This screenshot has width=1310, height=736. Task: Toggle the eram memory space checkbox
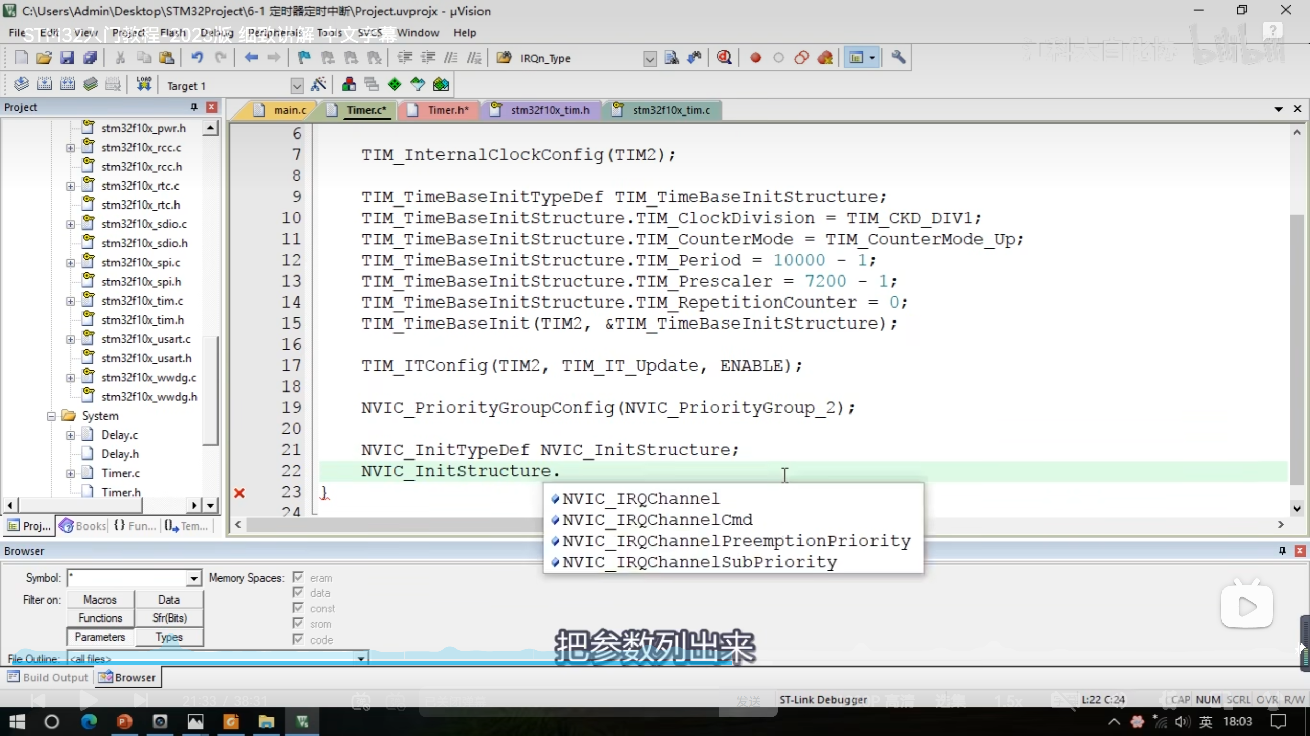[x=298, y=577]
